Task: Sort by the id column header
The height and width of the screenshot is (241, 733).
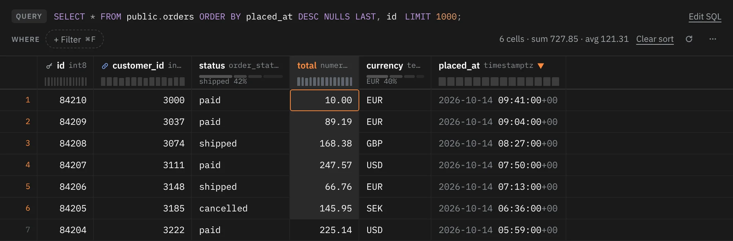Action: 65,65
